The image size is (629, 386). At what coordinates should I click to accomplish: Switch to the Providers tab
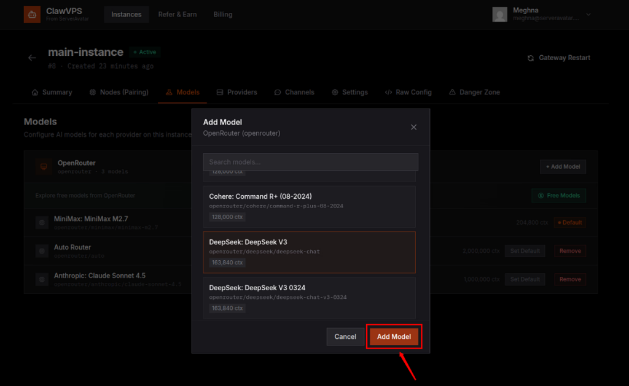coord(236,92)
